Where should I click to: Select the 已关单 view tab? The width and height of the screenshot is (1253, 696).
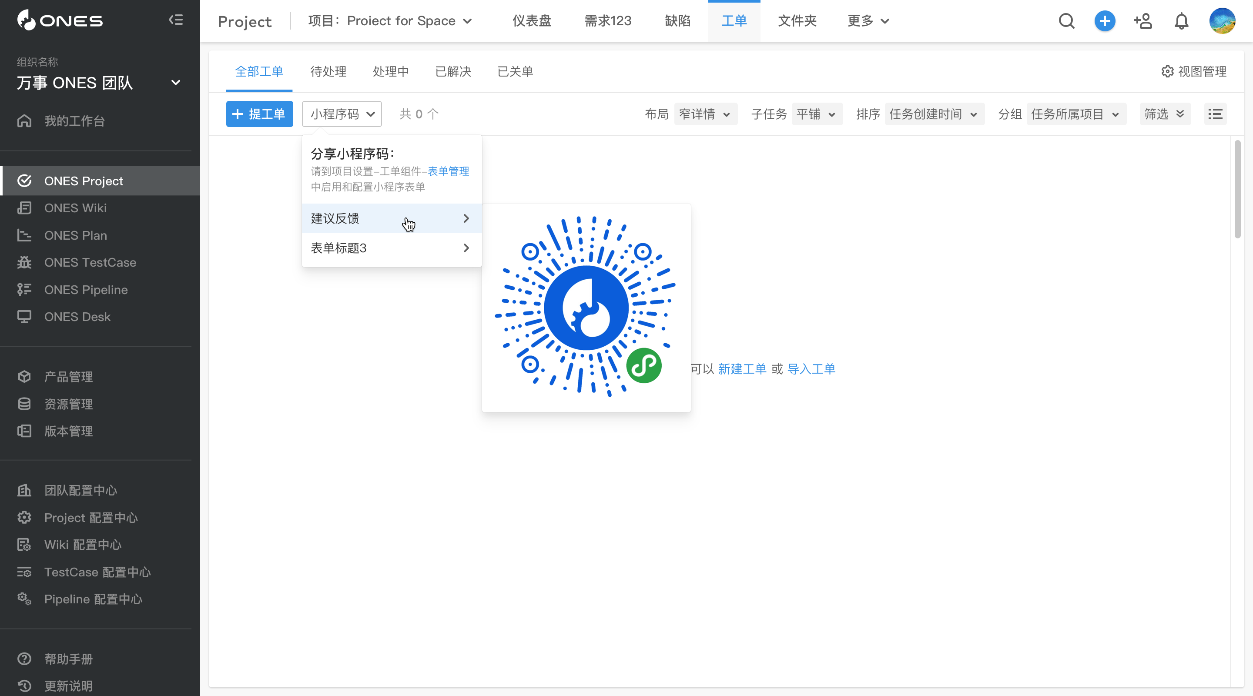(515, 71)
